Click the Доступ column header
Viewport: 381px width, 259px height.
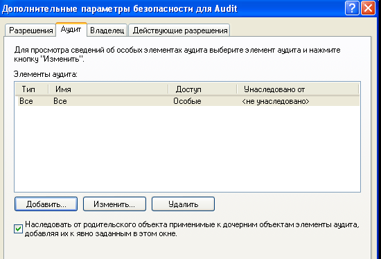tap(202, 89)
